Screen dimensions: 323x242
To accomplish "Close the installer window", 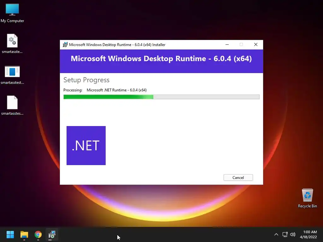I will tap(255, 44).
